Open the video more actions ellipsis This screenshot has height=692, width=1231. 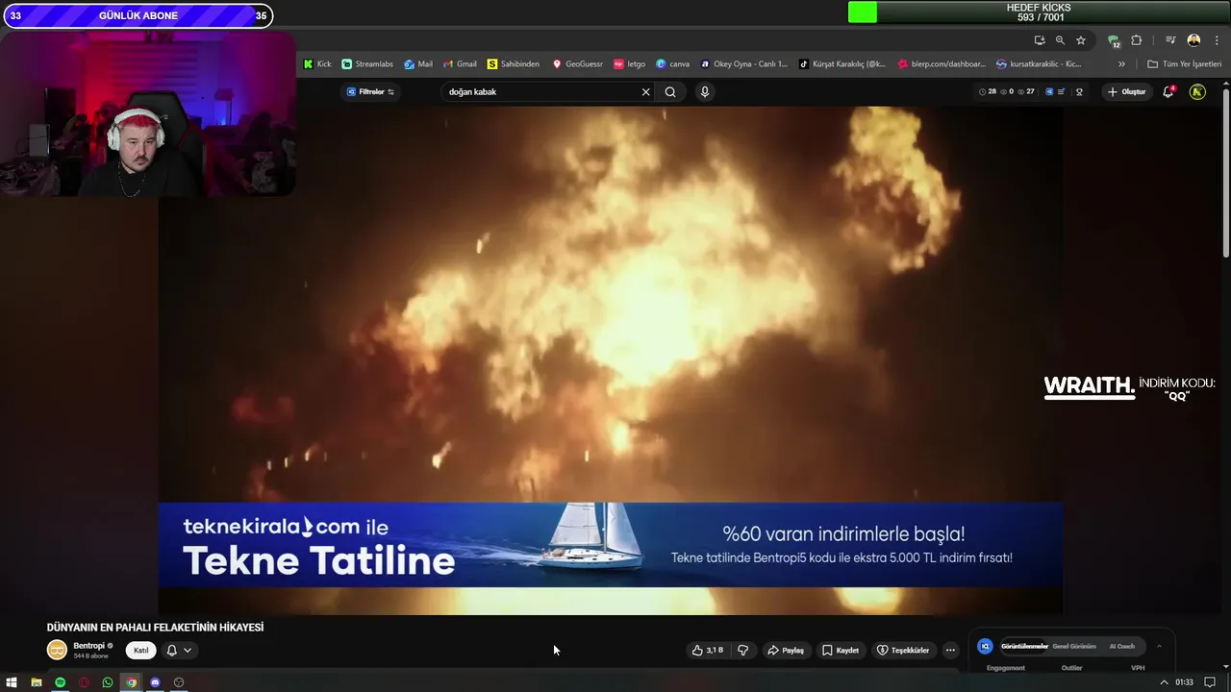click(x=950, y=651)
